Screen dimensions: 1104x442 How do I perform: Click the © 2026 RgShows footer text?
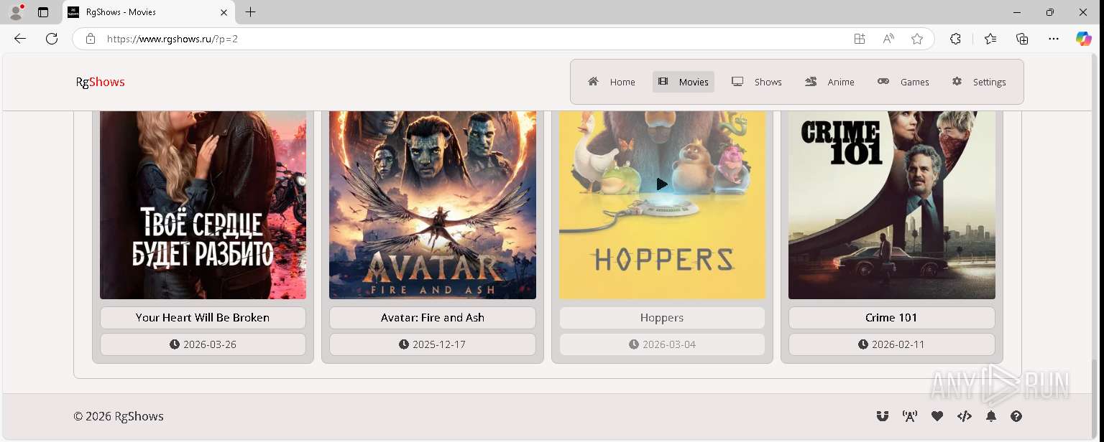pos(119,416)
